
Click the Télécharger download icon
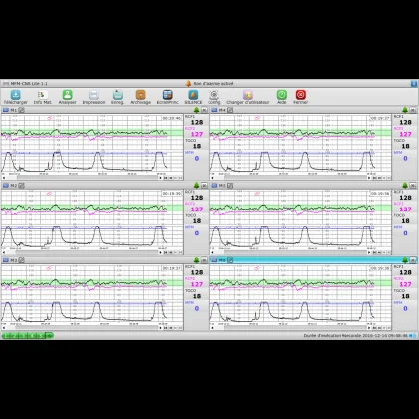pyautogui.click(x=16, y=95)
